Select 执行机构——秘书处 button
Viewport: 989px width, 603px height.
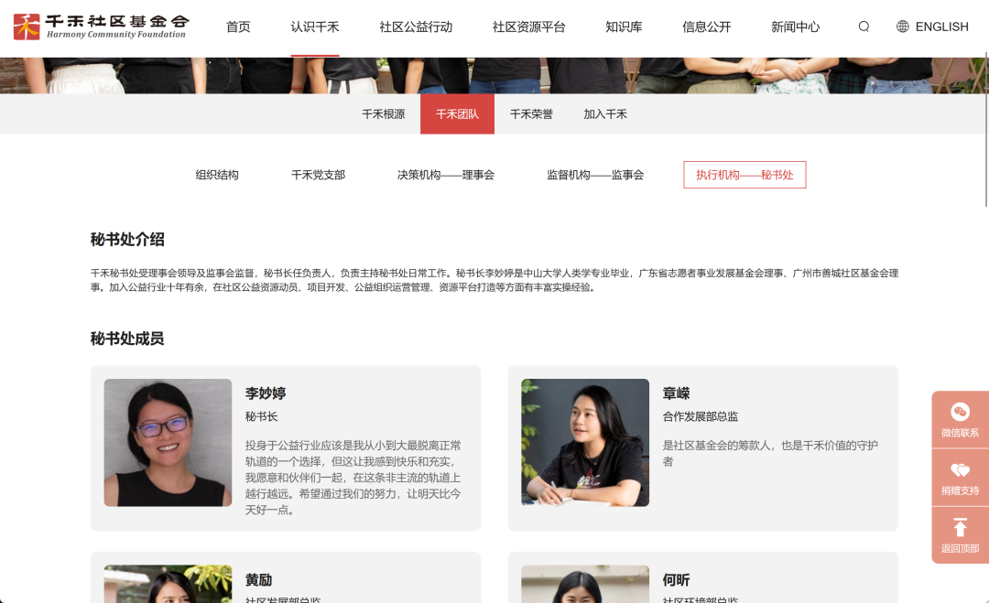(x=744, y=175)
